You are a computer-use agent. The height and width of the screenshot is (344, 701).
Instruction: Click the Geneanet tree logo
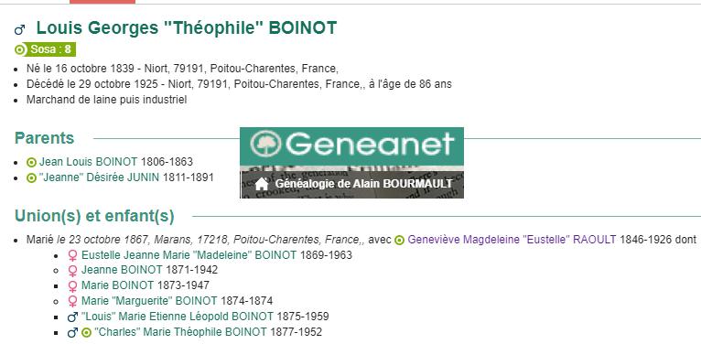click(266, 144)
